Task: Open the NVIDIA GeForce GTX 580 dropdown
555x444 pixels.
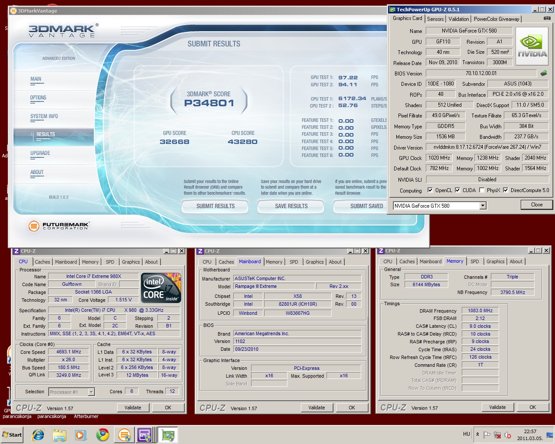Action: point(483,206)
